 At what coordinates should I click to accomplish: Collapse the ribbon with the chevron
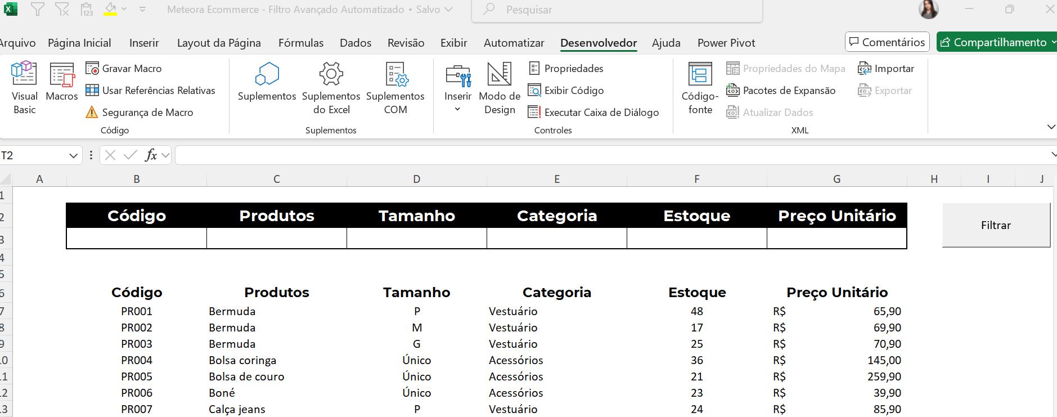coord(1051,127)
